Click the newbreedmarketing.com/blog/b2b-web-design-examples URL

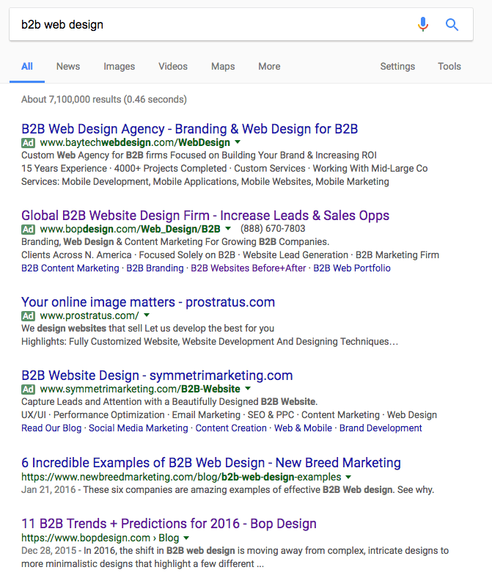pyautogui.click(x=181, y=477)
